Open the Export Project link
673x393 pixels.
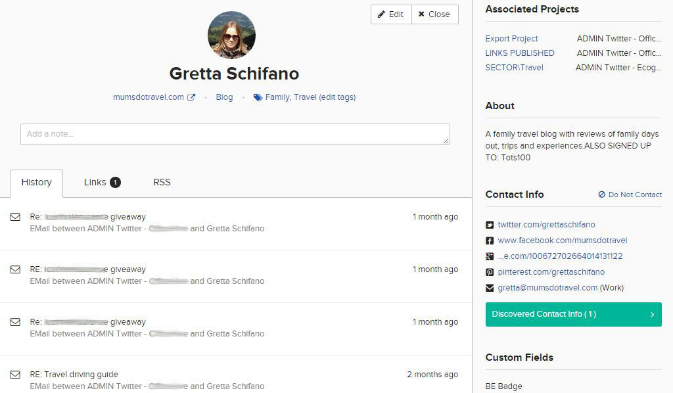(511, 39)
